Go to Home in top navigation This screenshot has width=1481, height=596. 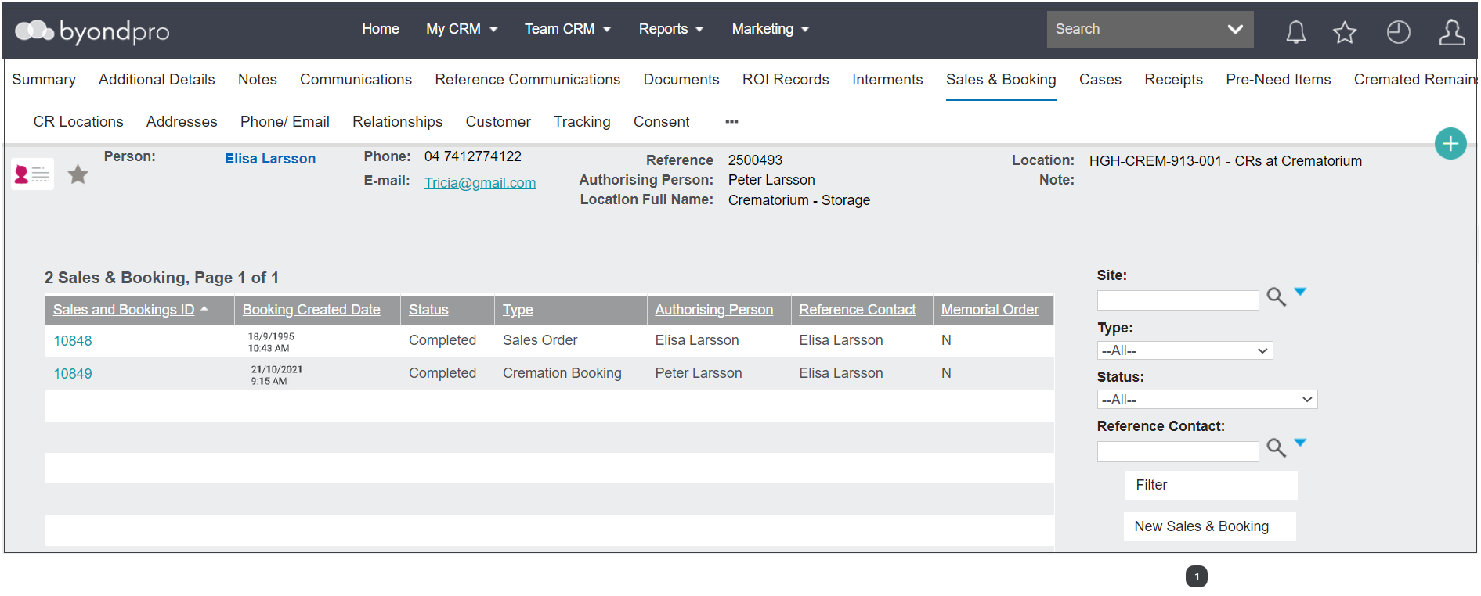tap(381, 29)
